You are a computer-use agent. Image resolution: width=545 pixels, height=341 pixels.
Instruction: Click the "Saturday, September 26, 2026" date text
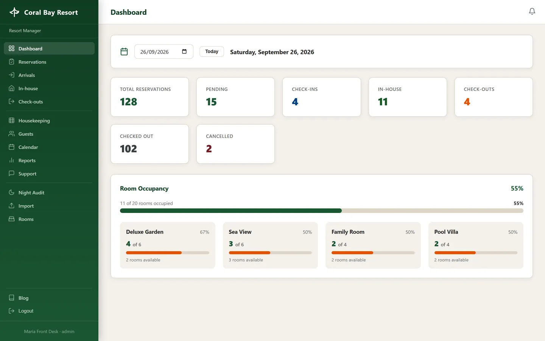click(x=272, y=52)
